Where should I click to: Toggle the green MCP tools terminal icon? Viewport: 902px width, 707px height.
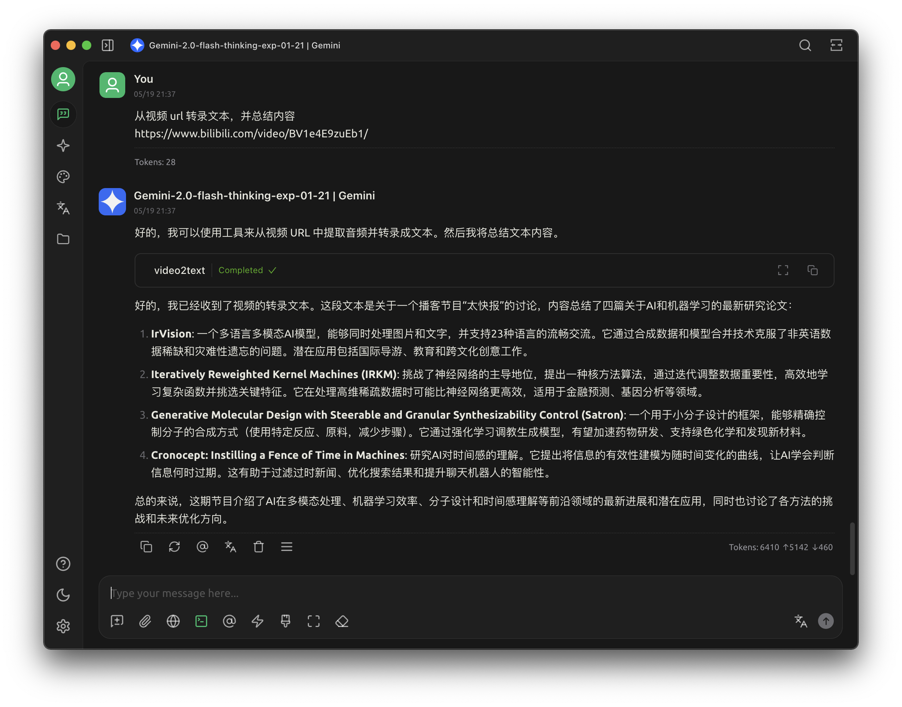201,621
